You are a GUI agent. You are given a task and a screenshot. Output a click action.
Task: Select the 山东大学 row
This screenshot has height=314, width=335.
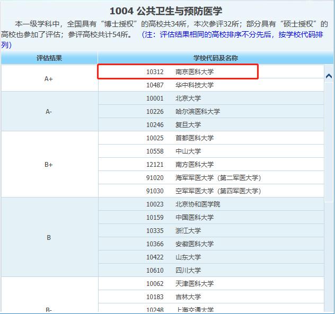tap(211, 257)
